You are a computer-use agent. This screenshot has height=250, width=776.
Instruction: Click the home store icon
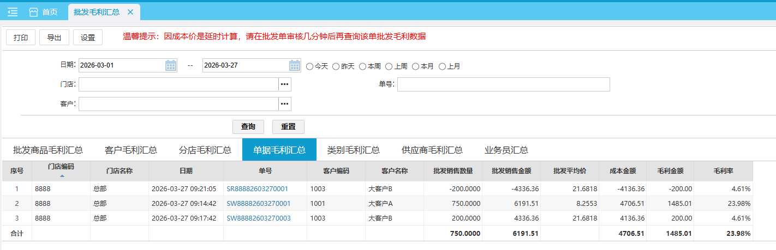point(34,12)
